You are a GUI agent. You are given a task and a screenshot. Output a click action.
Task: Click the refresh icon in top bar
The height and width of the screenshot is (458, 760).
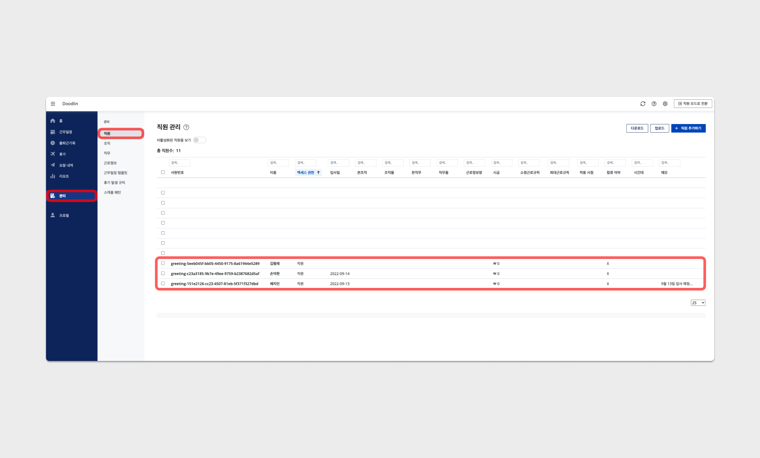pyautogui.click(x=643, y=104)
